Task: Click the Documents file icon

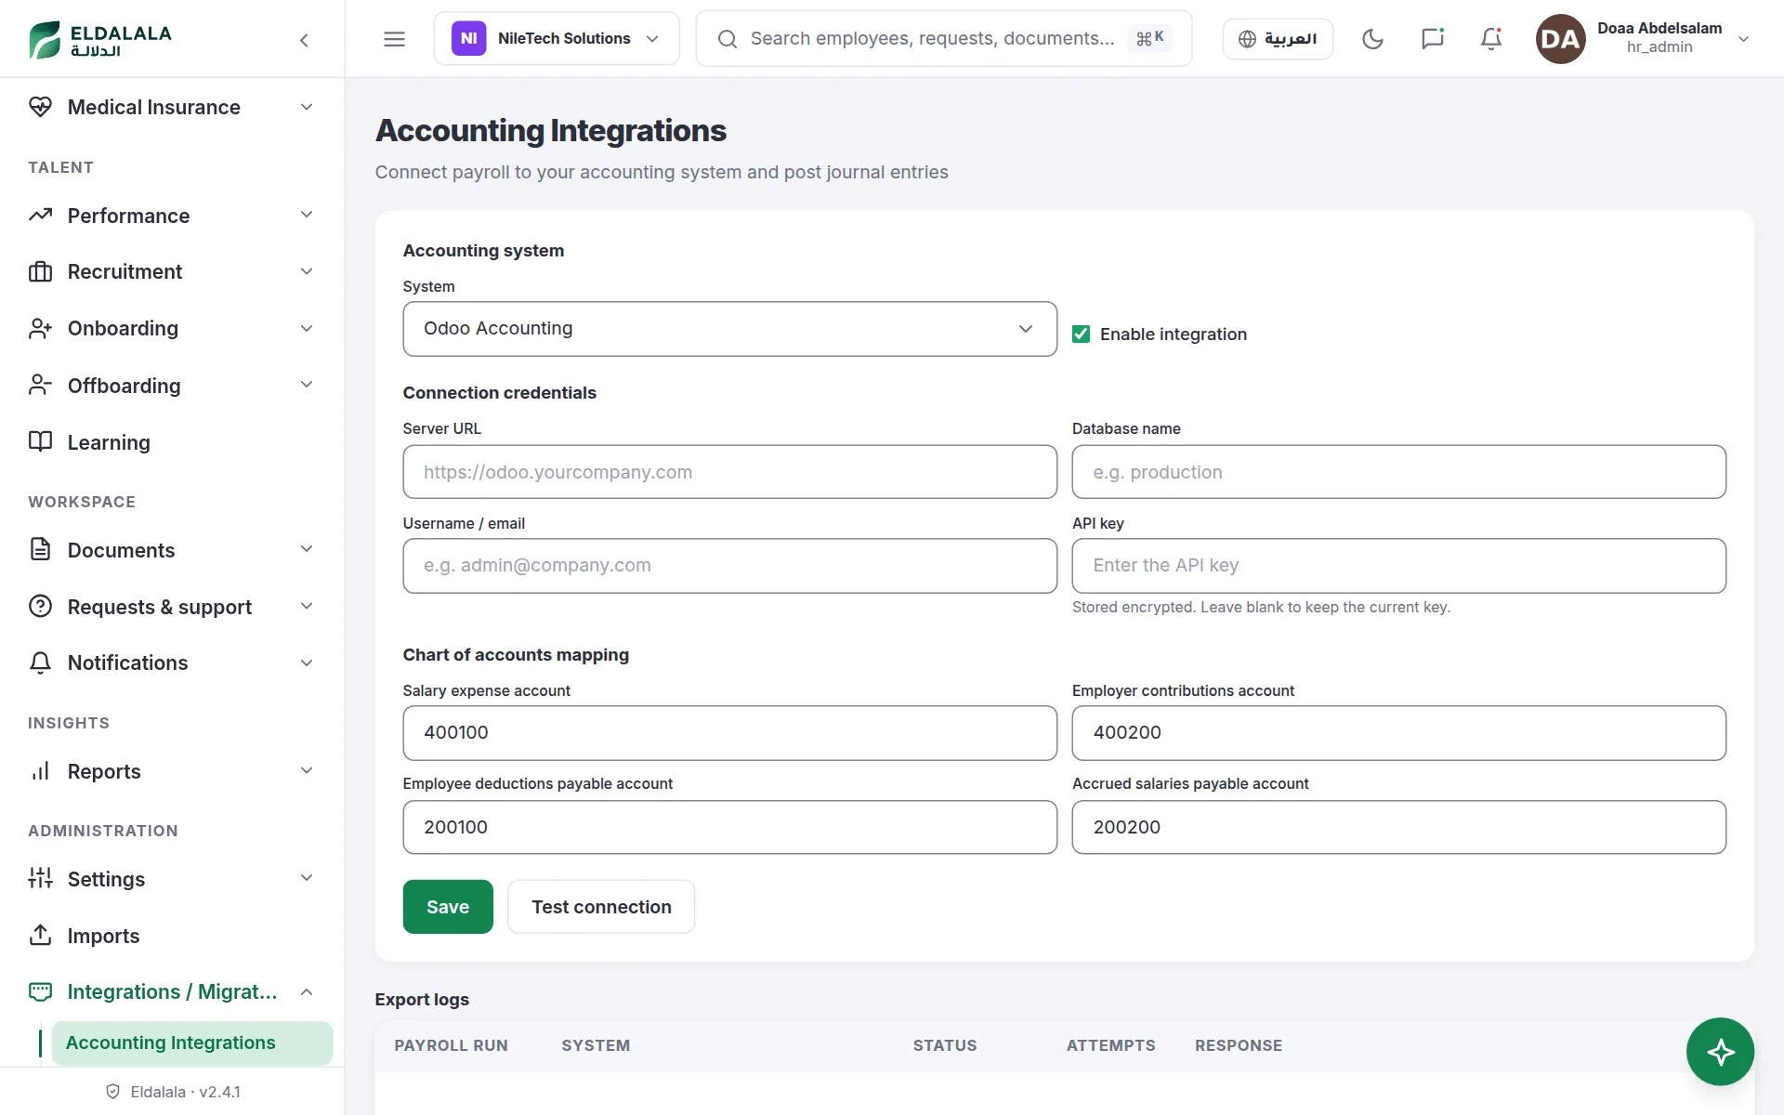Action: [40, 550]
